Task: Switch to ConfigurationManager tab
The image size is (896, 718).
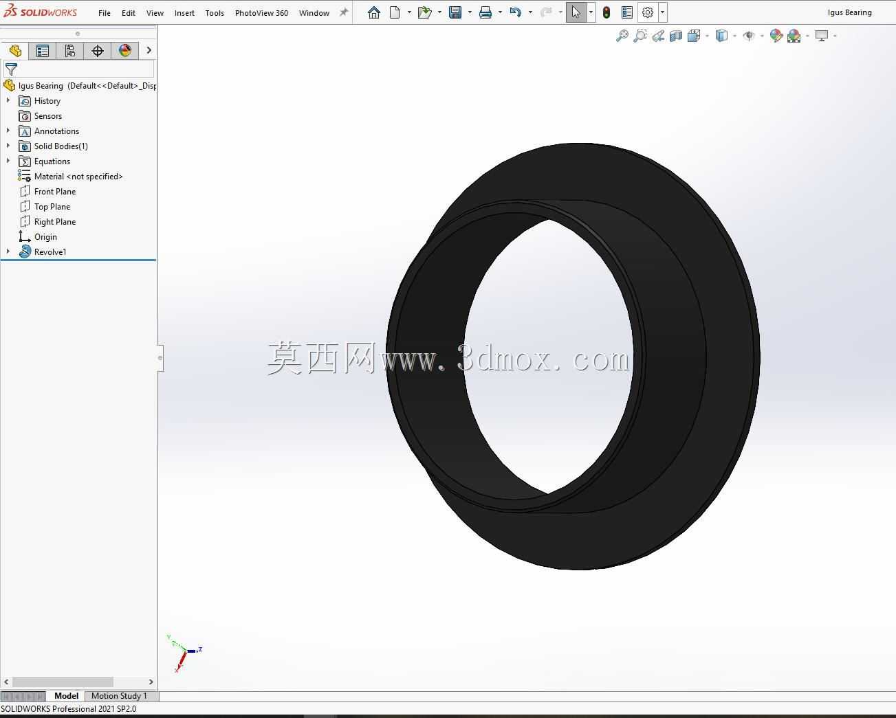Action: pos(70,51)
